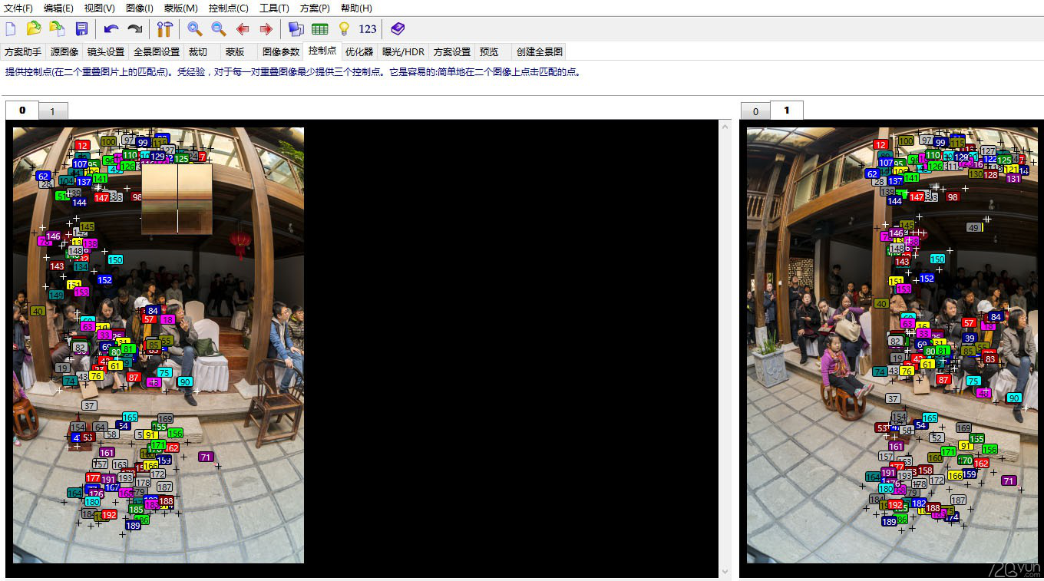Select control point 150 in the left image
1044x581 pixels.
[x=115, y=259]
